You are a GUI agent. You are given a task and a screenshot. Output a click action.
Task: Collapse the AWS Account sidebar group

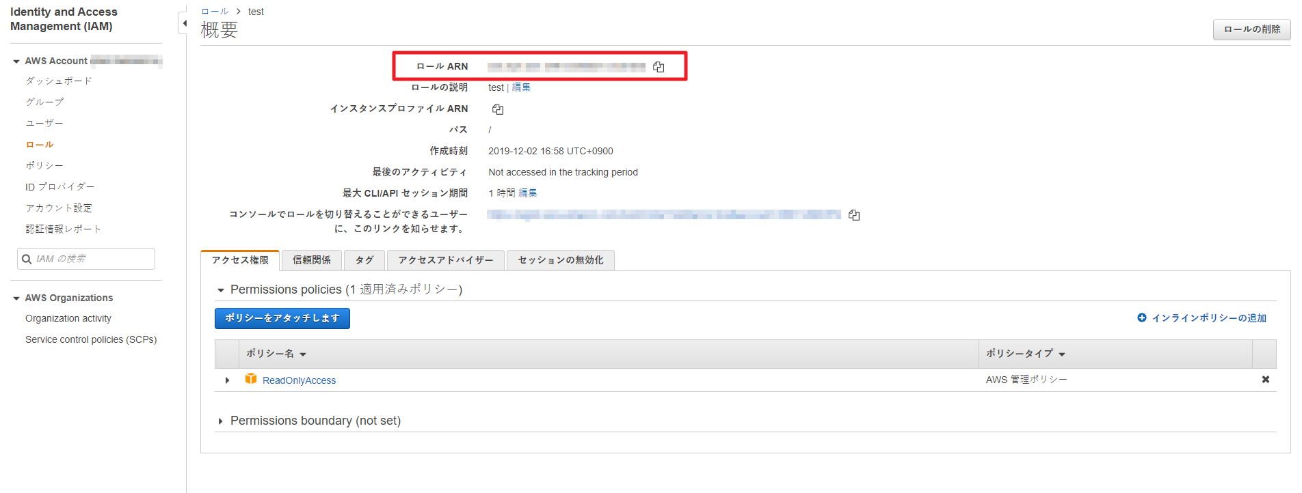click(x=16, y=61)
